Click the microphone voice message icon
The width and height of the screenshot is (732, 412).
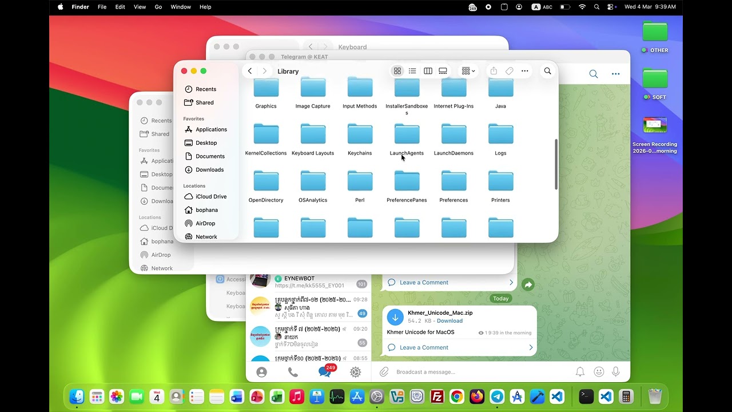tap(616, 372)
